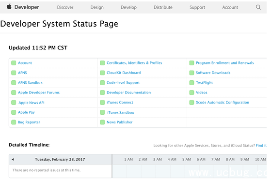Open the Apple News API link
The width and height of the screenshot is (271, 180).
32,103
